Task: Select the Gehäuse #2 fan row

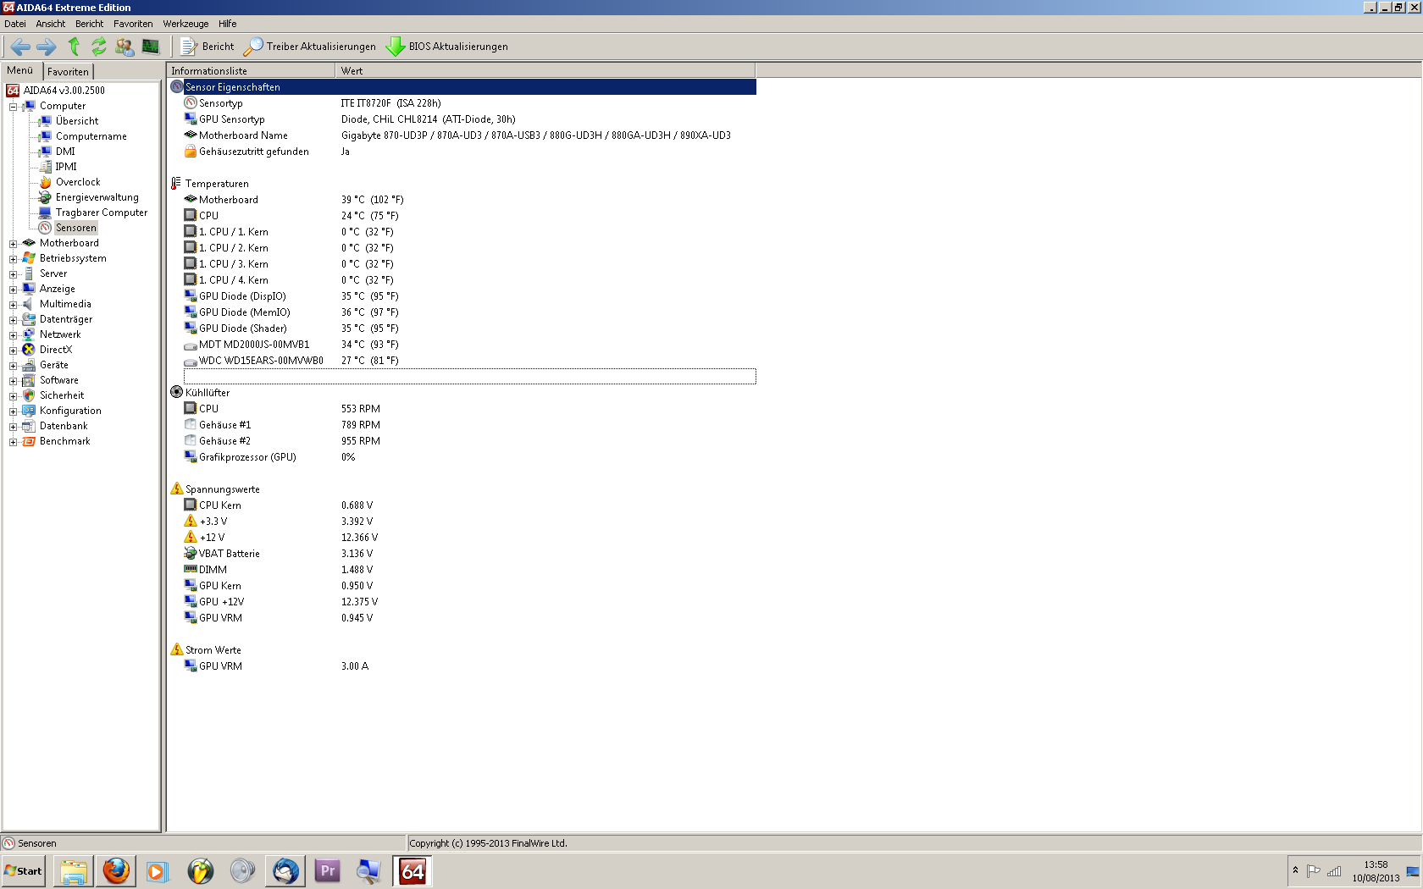Action: point(462,441)
